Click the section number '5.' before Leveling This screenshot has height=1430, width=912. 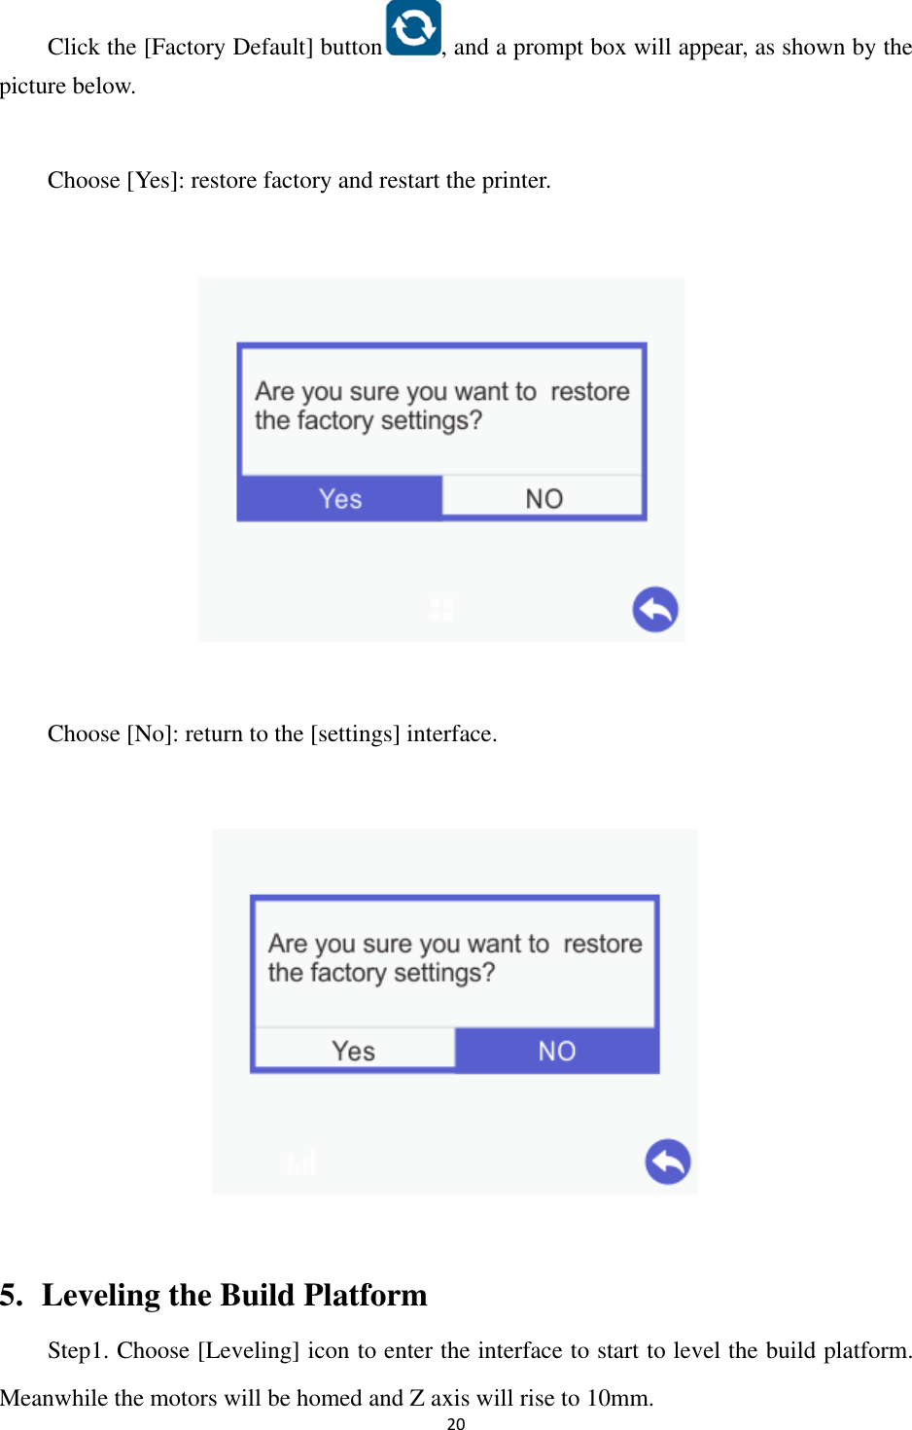(x=12, y=1295)
